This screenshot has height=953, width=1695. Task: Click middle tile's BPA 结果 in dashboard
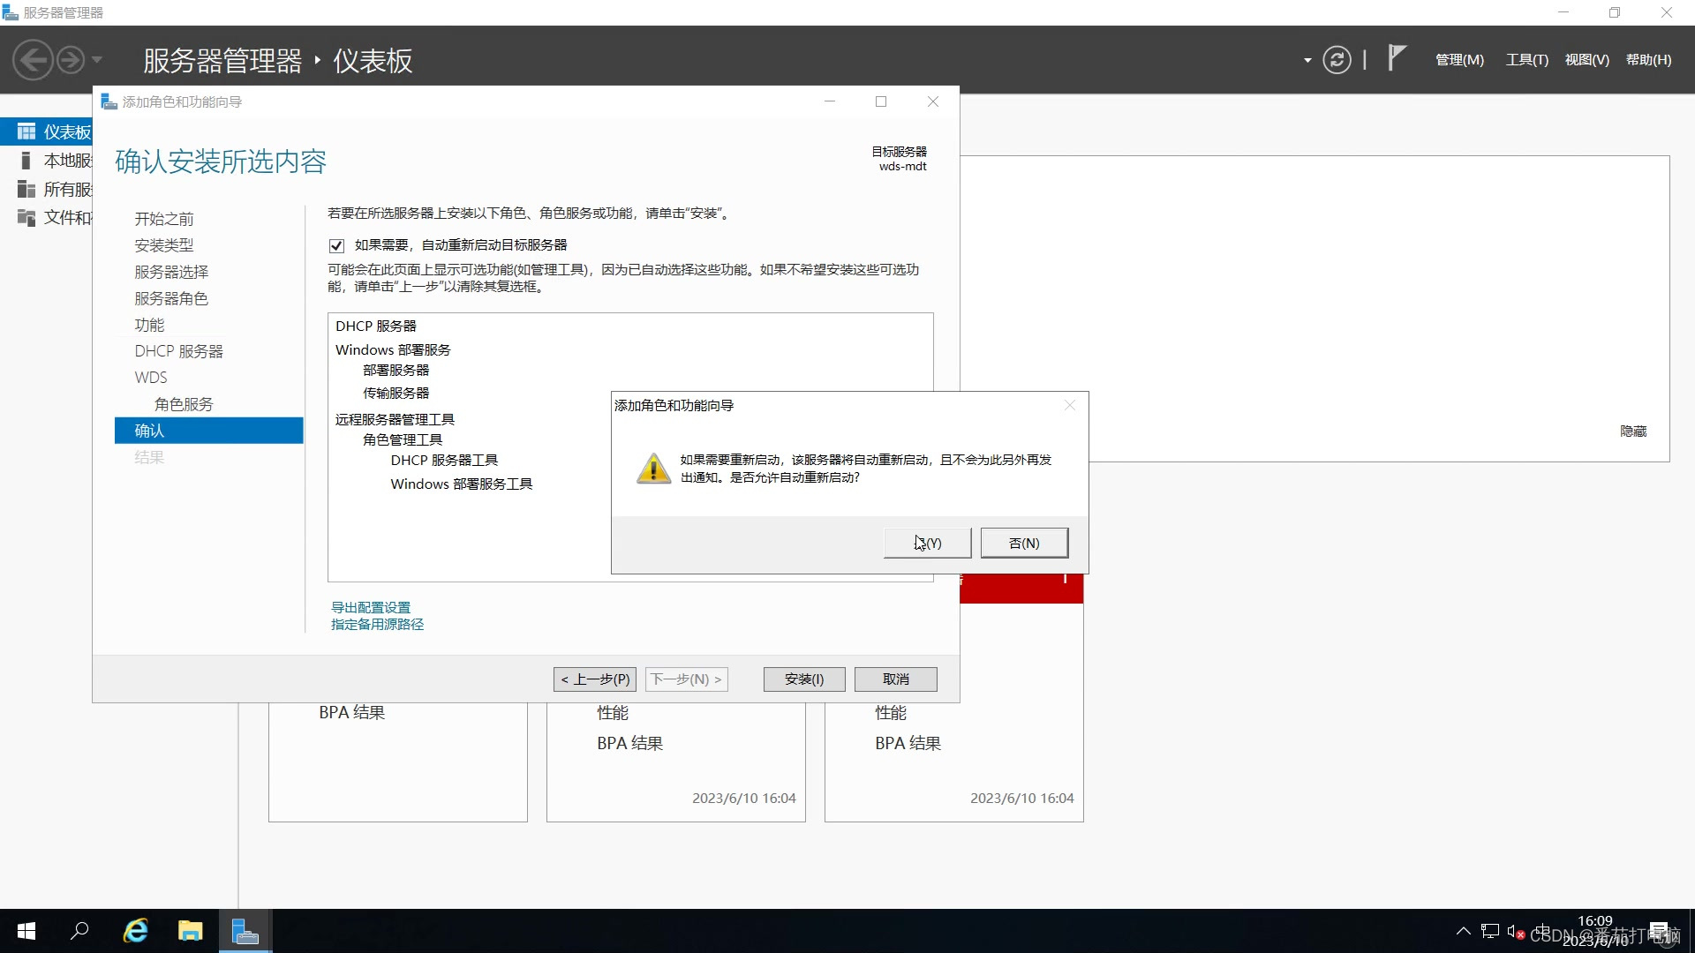[x=630, y=743]
